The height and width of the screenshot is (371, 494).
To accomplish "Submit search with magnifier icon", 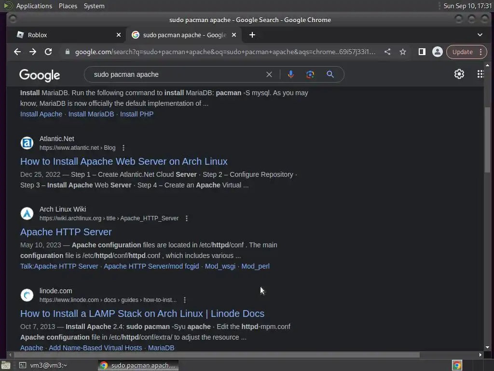I will click(x=330, y=74).
